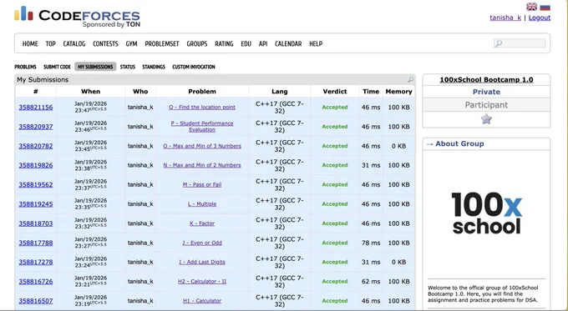Open problem J - Even or Odd

(x=202, y=243)
